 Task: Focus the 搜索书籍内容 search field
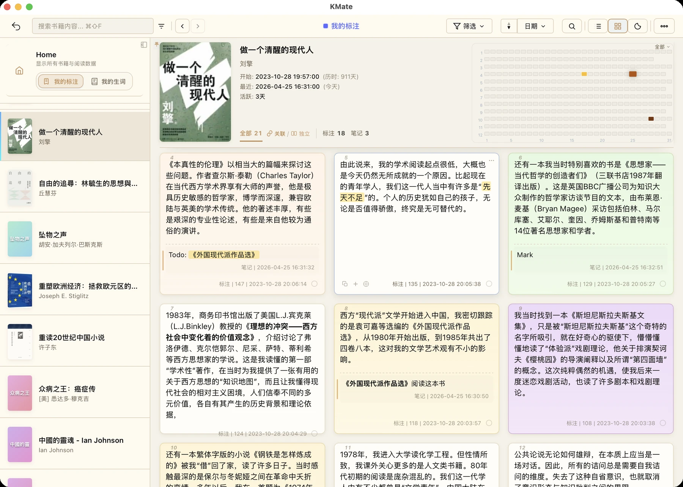click(x=93, y=26)
